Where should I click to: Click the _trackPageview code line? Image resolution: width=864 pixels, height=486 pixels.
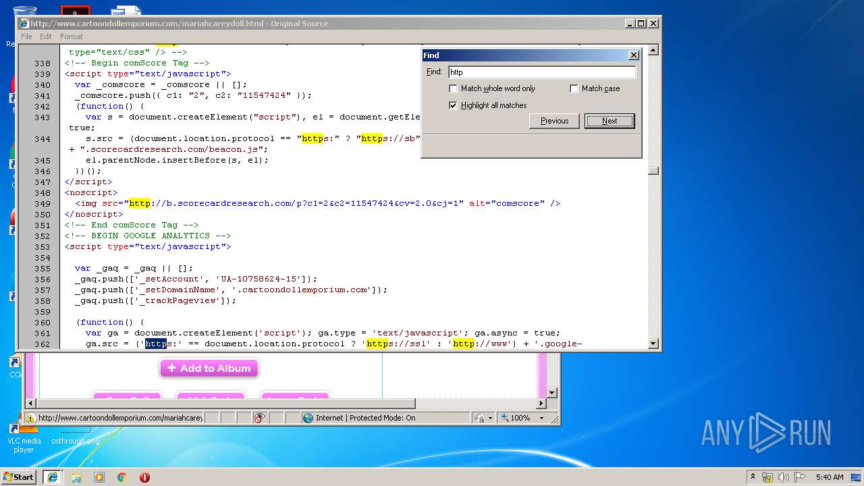pyautogui.click(x=156, y=300)
